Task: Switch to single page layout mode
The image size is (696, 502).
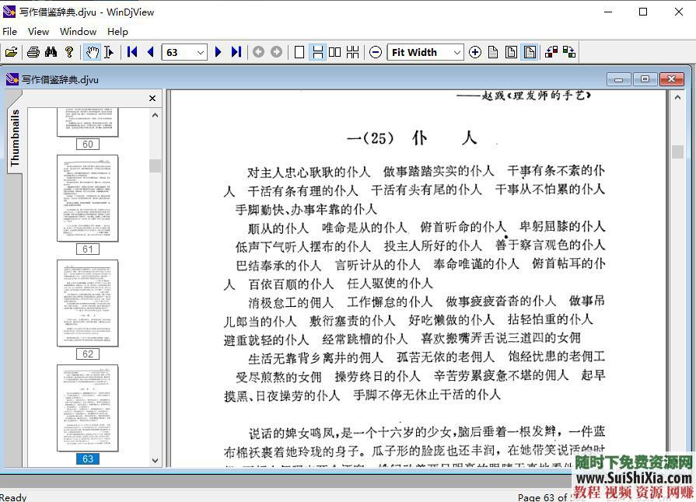Action: click(299, 52)
